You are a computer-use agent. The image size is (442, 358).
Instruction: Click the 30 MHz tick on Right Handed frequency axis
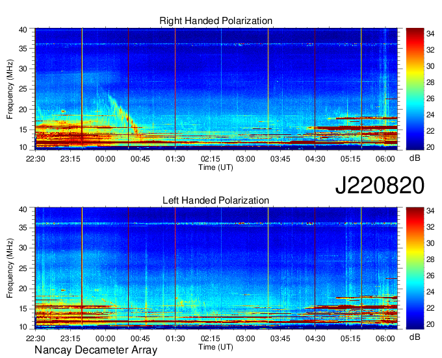point(23,69)
